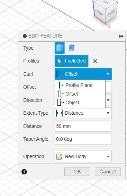The width and height of the screenshot is (127, 196).
Task: Click the RIGHT face of the view cube
Action: tap(111, 13)
